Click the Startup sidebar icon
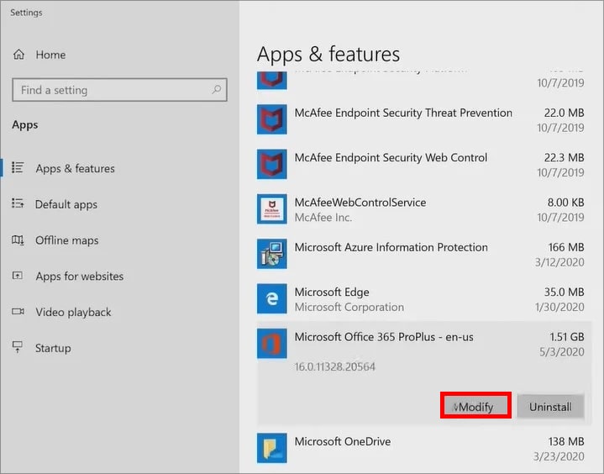The height and width of the screenshot is (474, 604). [18, 347]
